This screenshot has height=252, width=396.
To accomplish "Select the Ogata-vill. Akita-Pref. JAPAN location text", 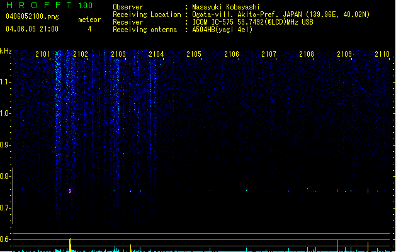I will click(x=281, y=14).
